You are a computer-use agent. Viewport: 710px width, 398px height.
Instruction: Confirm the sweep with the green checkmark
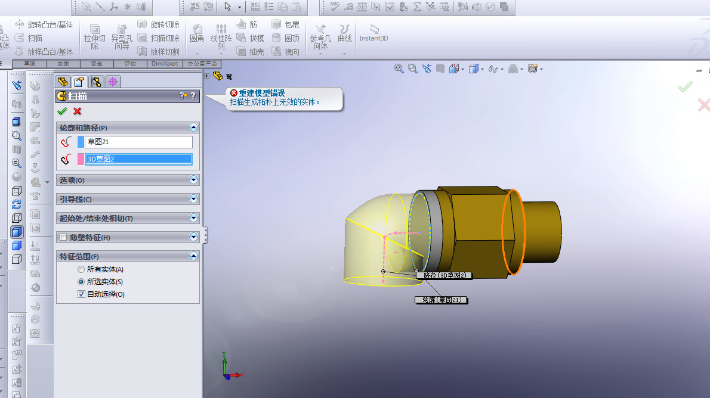pyautogui.click(x=62, y=111)
